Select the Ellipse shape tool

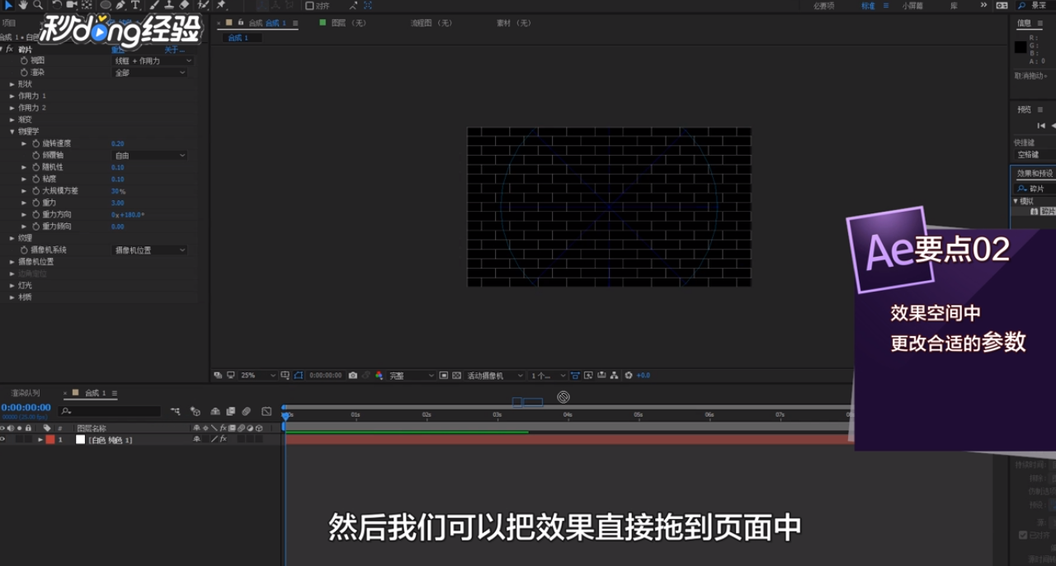[106, 5]
